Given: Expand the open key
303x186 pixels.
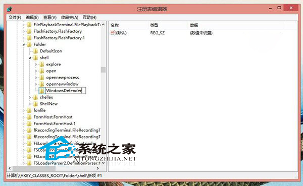Looking at the screenshot, I should coord(36,71).
